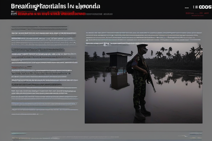Click the footer link at bottom right
The width and height of the screenshot is (212, 141).
pyautogui.click(x=196, y=134)
